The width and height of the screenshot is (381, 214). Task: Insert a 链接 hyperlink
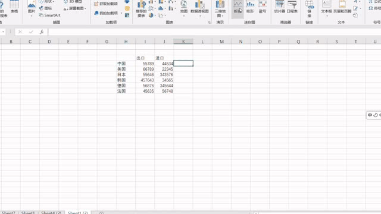tap(309, 9)
